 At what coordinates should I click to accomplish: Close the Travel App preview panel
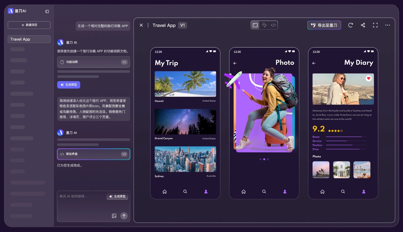coord(141,25)
